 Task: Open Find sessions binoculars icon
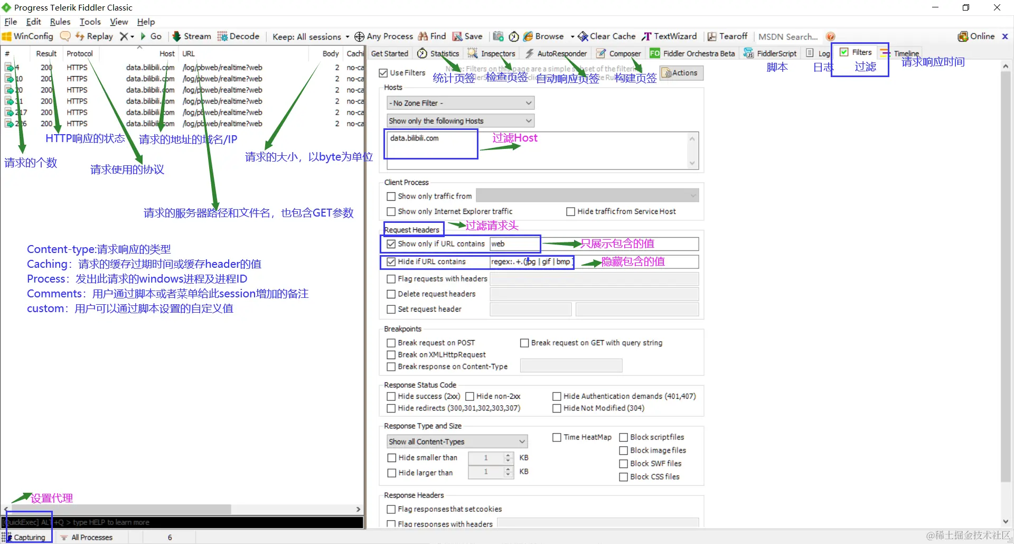(423, 36)
